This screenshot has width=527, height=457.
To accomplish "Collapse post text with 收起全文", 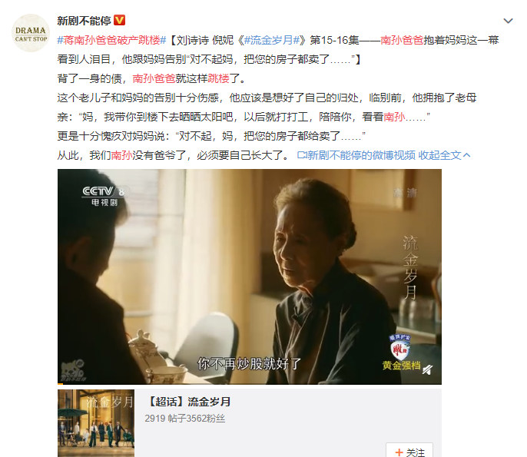I will point(444,155).
